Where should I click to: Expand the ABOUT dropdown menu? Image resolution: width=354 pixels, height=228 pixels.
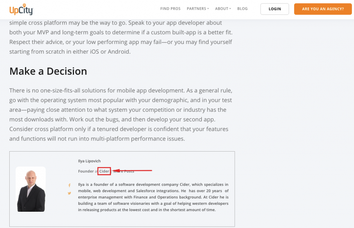click(223, 9)
